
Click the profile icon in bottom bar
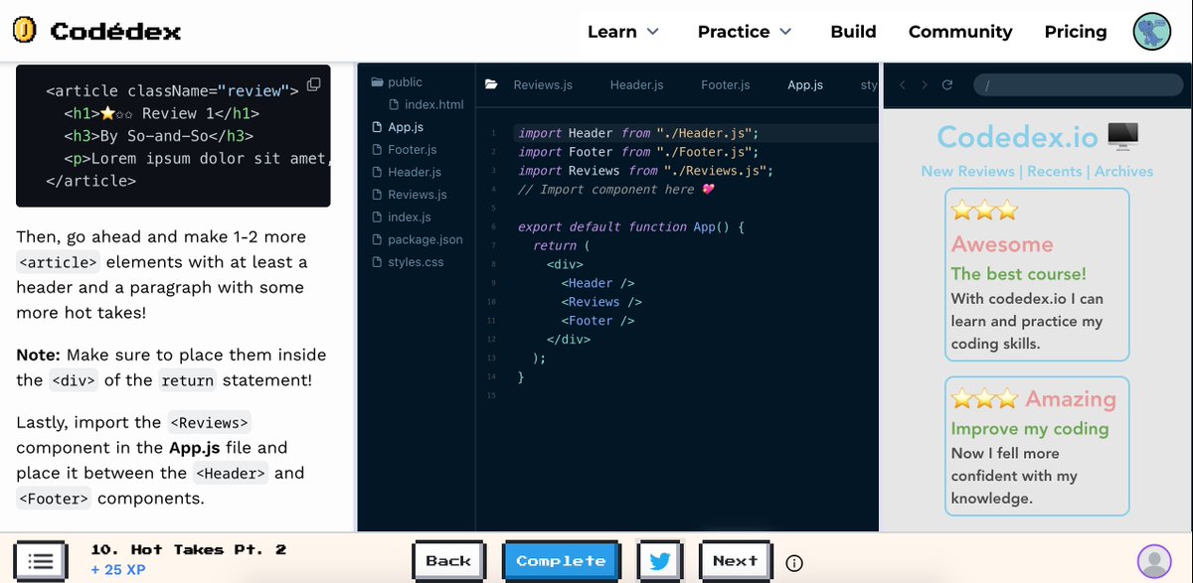1155,562
